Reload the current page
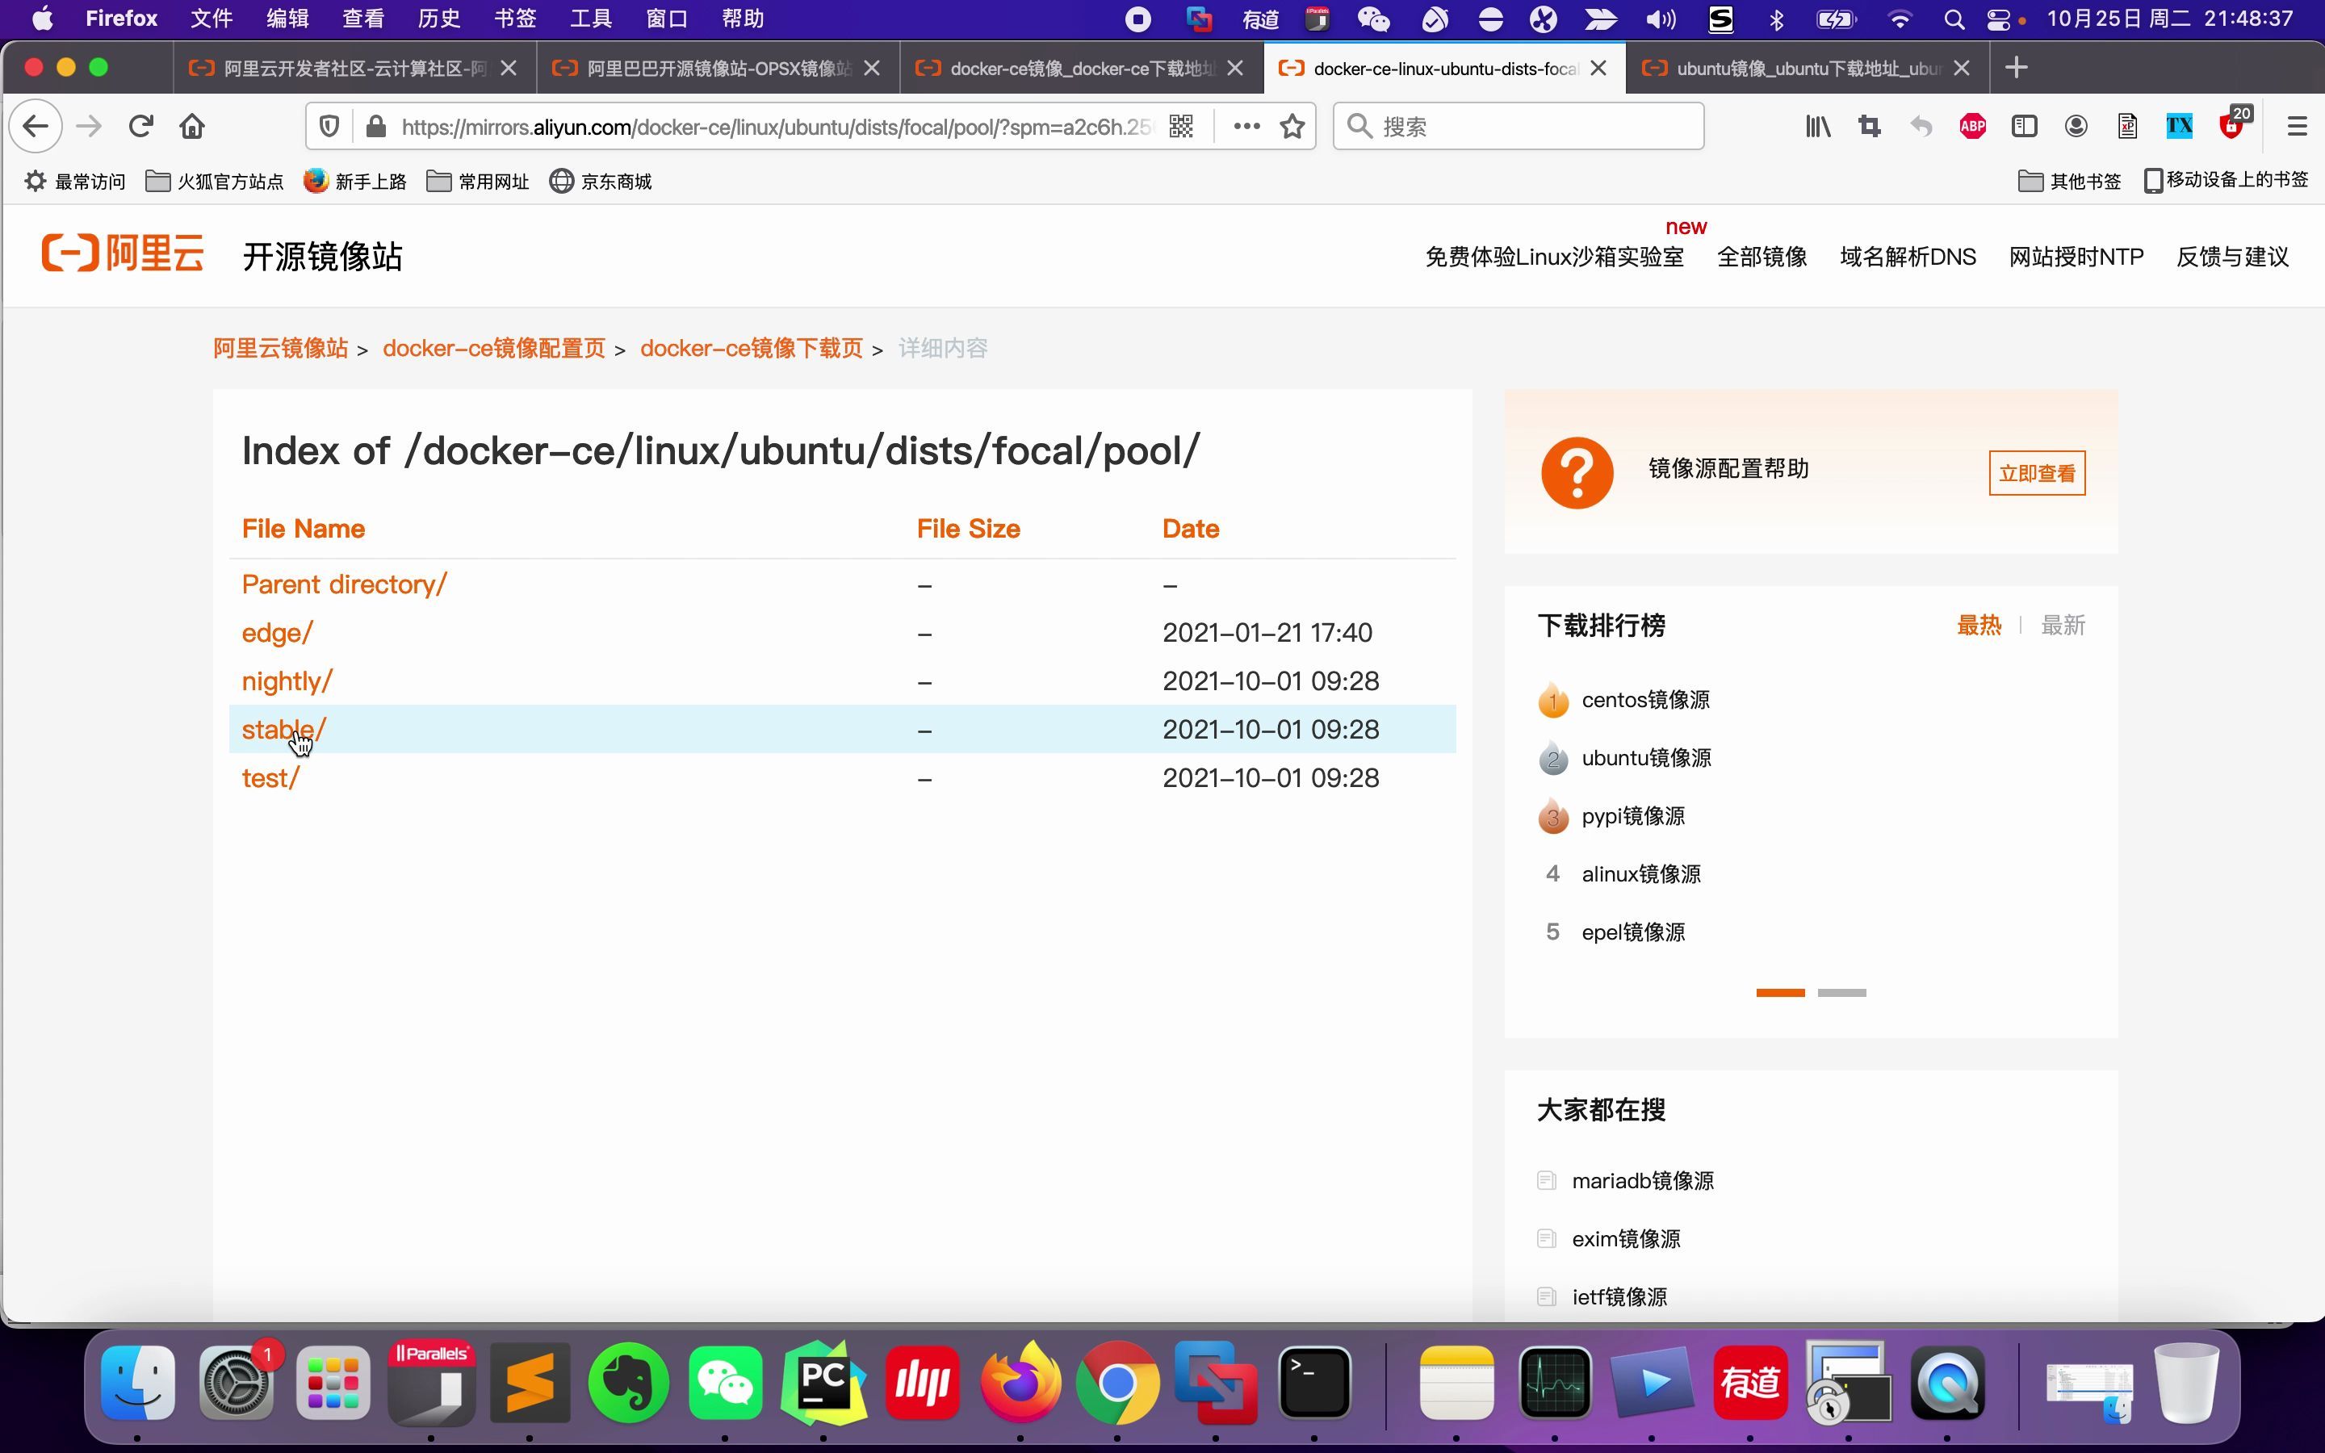Viewport: 2325px width, 1453px height. pos(141,126)
